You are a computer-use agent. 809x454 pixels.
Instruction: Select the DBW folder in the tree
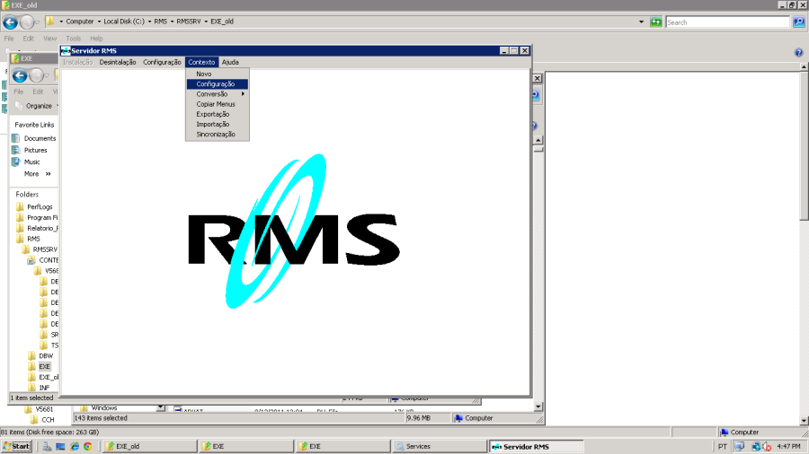(x=46, y=356)
